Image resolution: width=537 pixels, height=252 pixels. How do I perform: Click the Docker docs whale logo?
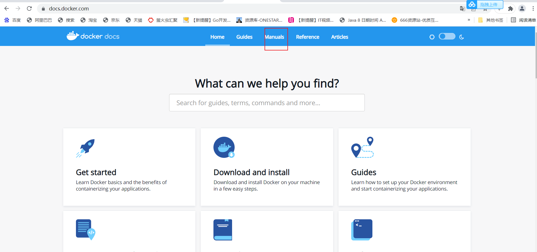(x=93, y=36)
